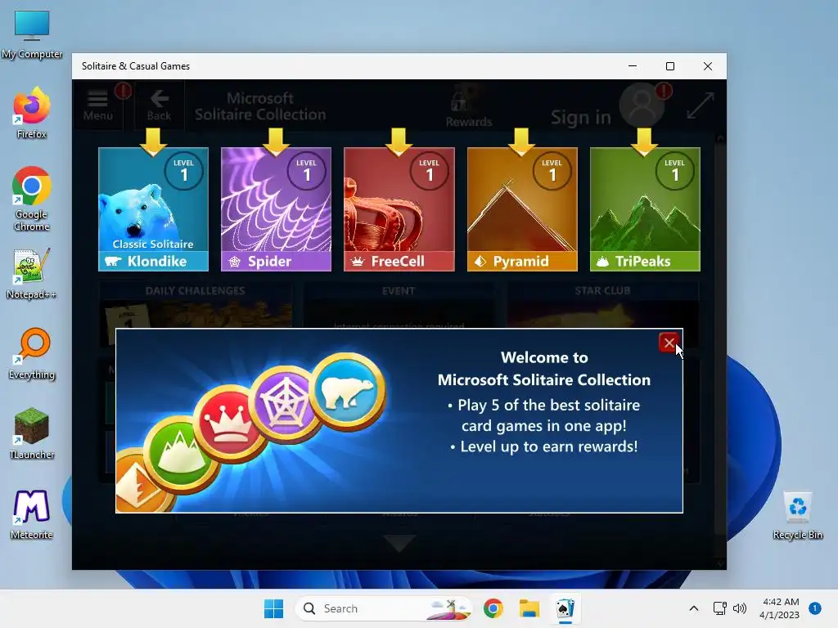Screen dimensions: 838x628
Task: Select the Meteorite desktop shortcut
Action: click(32, 514)
